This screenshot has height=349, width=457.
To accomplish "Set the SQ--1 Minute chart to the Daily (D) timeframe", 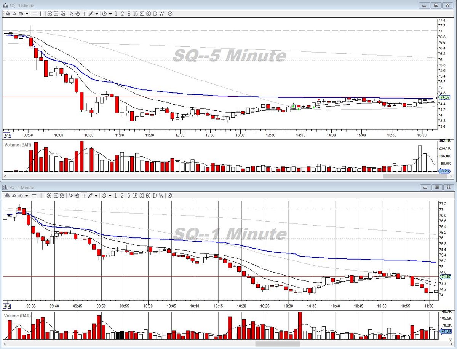I will (155, 196).
